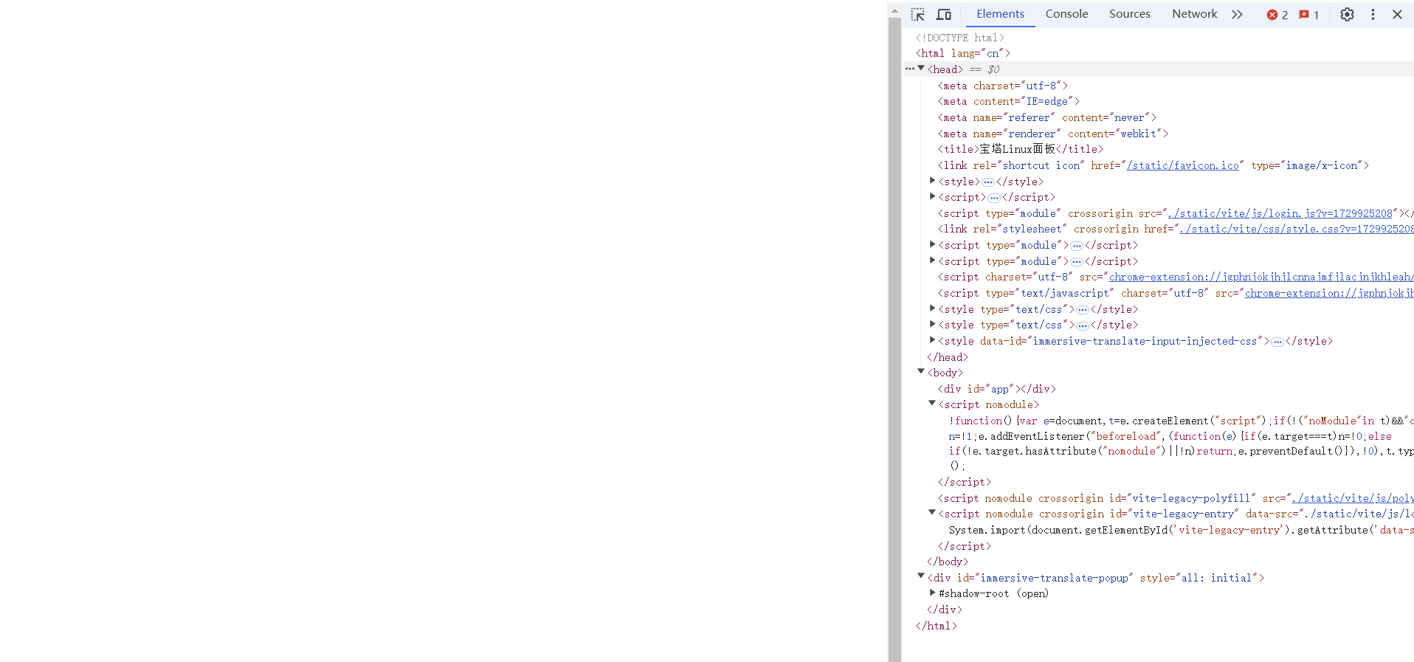Collapse the immersive-translate-popup div node
Image resolution: width=1414 pixels, height=662 pixels.
[x=921, y=577]
